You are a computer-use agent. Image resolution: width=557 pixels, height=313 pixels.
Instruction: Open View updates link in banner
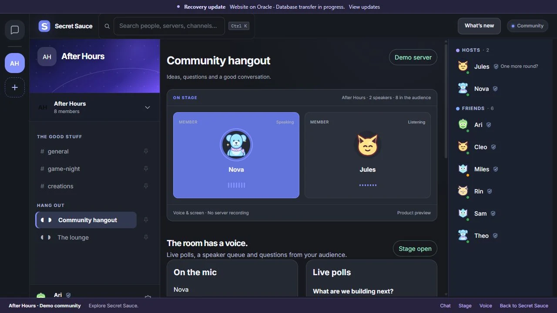click(x=364, y=7)
